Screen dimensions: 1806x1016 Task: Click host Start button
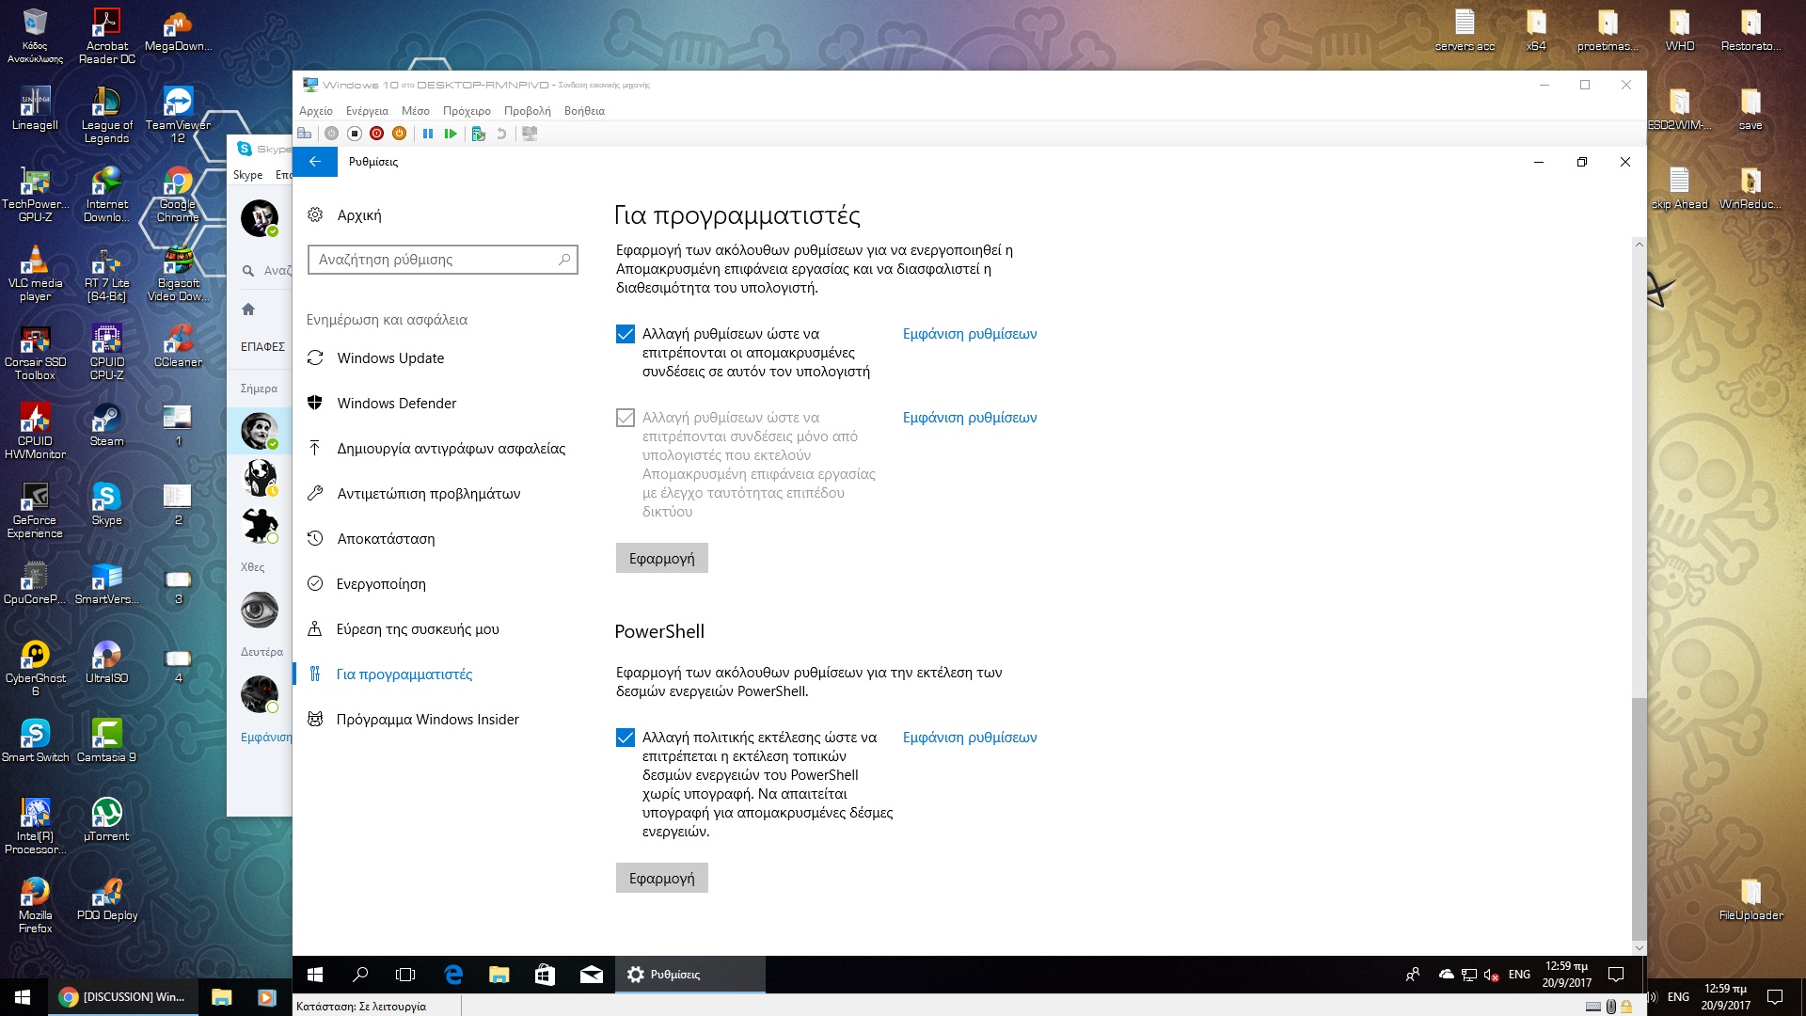[23, 996]
